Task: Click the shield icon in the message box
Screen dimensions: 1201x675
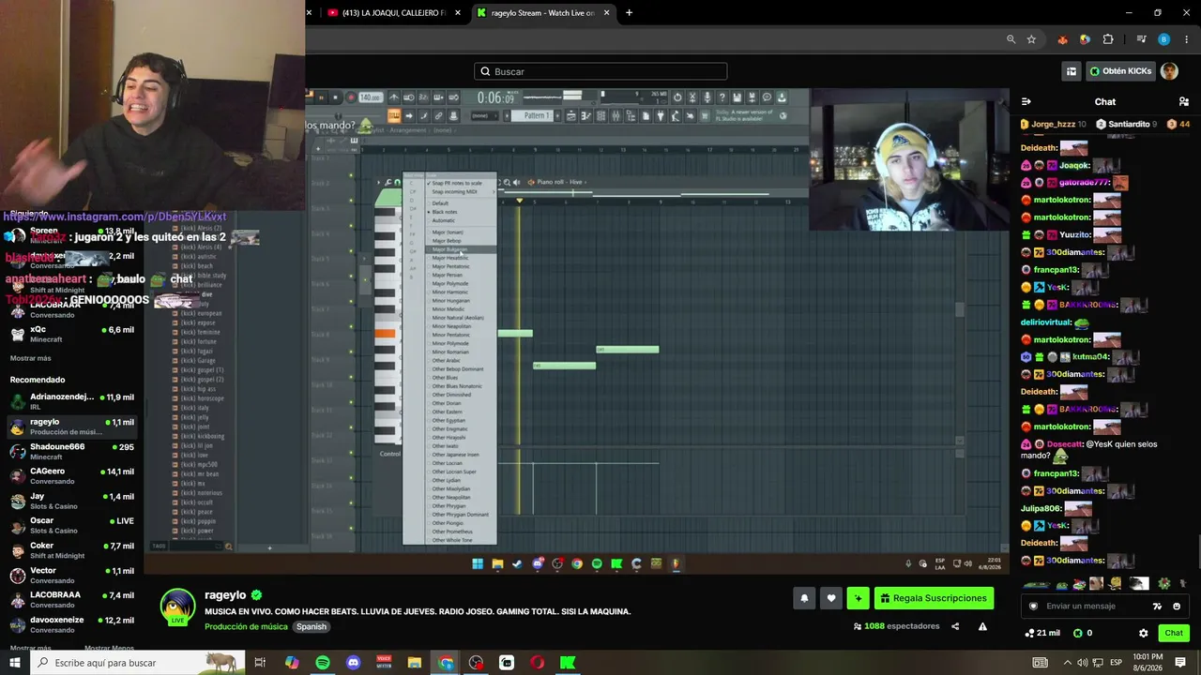Action: click(1033, 606)
